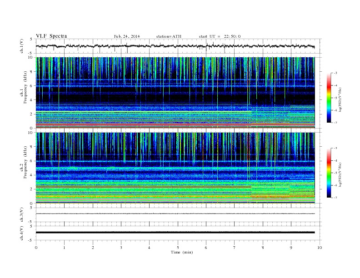Click inside the ch.1 spectrogram panel
Screen dimensions: 360x278
tap(175, 93)
